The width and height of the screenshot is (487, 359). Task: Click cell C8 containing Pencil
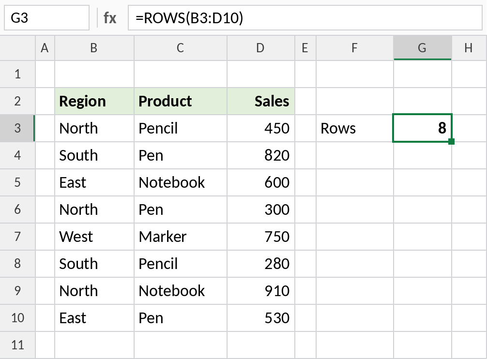[181, 264]
